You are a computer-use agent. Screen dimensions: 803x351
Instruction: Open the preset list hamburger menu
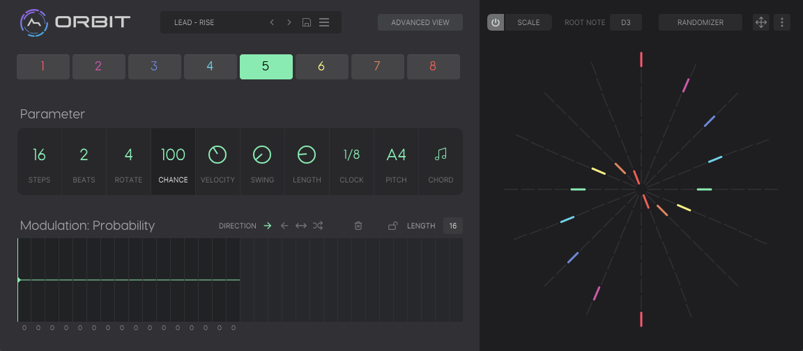click(324, 22)
